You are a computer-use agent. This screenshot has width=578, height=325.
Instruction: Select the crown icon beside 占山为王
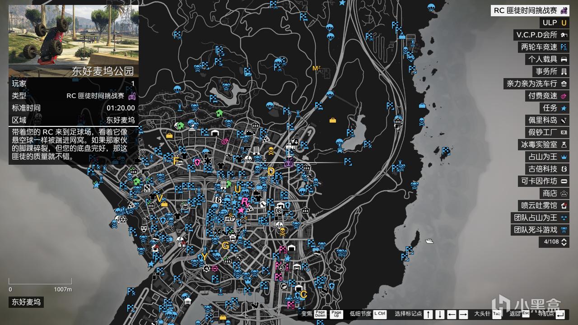[564, 157]
